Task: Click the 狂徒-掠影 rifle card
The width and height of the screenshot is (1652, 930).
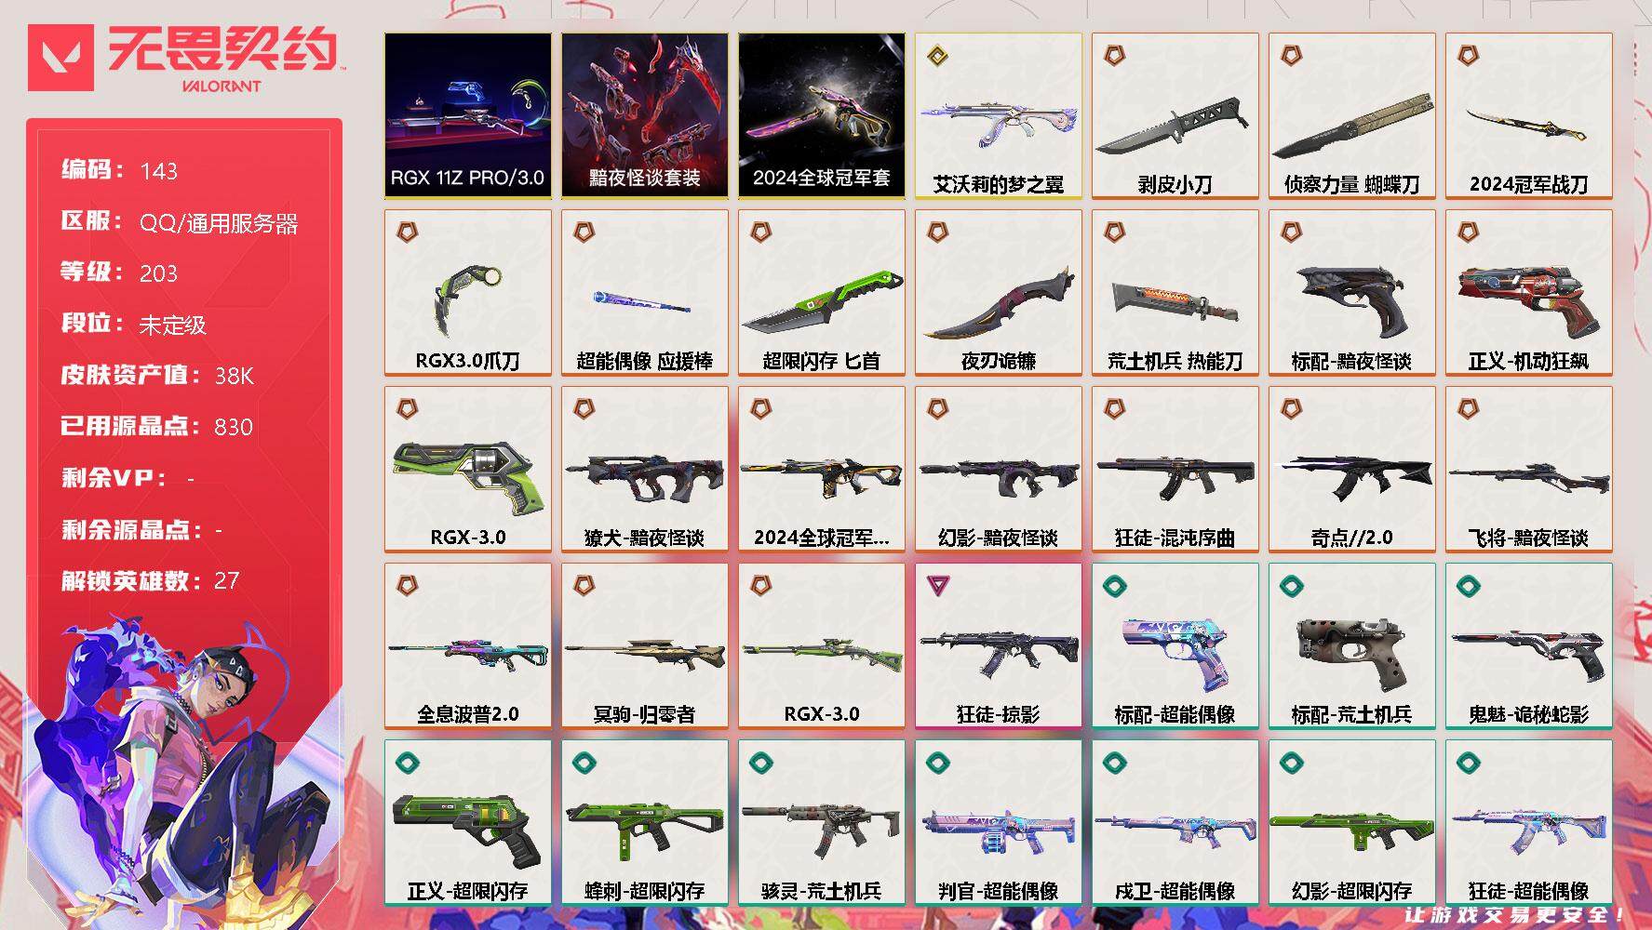Action: click(998, 645)
